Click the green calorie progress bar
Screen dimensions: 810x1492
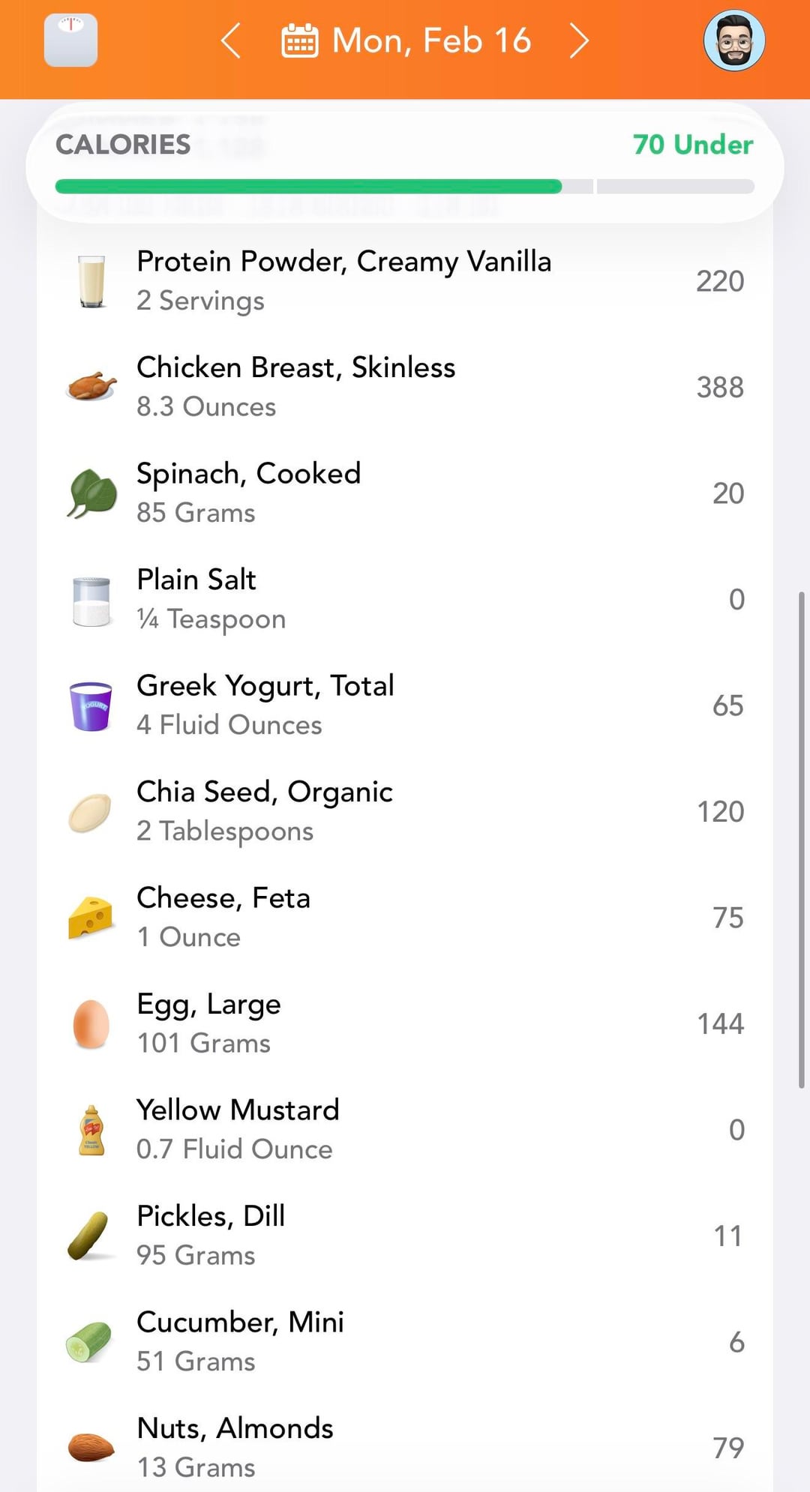tap(308, 187)
